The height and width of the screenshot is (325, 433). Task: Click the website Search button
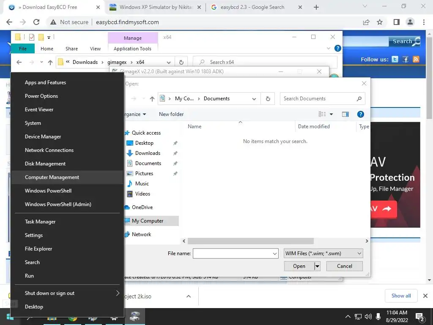404,41
